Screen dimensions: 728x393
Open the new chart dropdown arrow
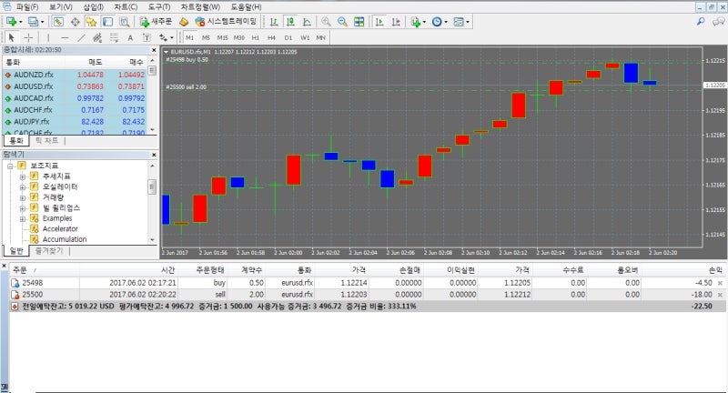(x=20, y=22)
